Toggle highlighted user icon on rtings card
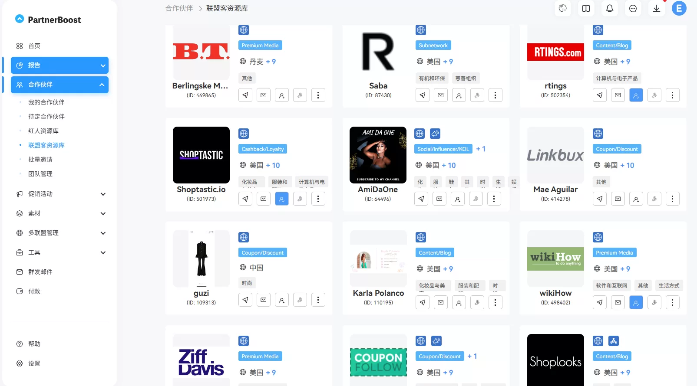Viewport: 697px width, 386px height. pyautogui.click(x=636, y=95)
